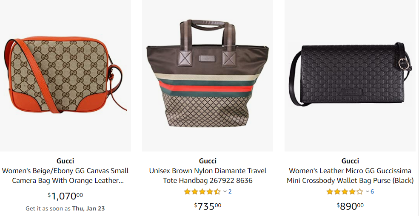The width and height of the screenshot is (419, 216).
Task: Open the Women's Beige/Ebony GG Canvas Camera Bag title
Action: tap(65, 176)
